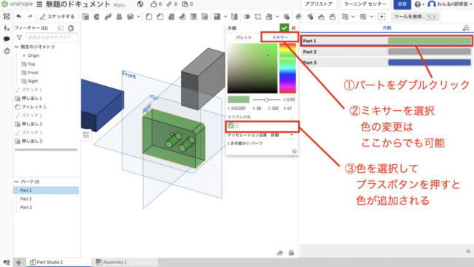This screenshot has width=474, height=267.
Task: Open the アプリストア button
Action: click(x=319, y=4)
